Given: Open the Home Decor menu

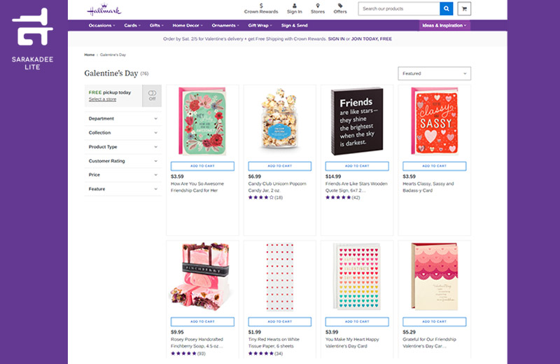Looking at the screenshot, I should (188, 25).
